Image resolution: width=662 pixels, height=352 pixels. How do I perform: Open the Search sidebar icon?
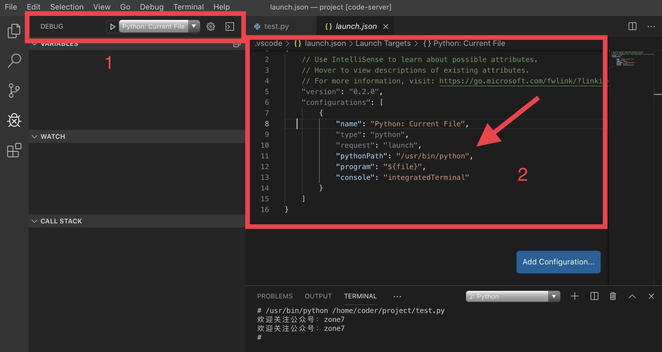click(x=14, y=60)
